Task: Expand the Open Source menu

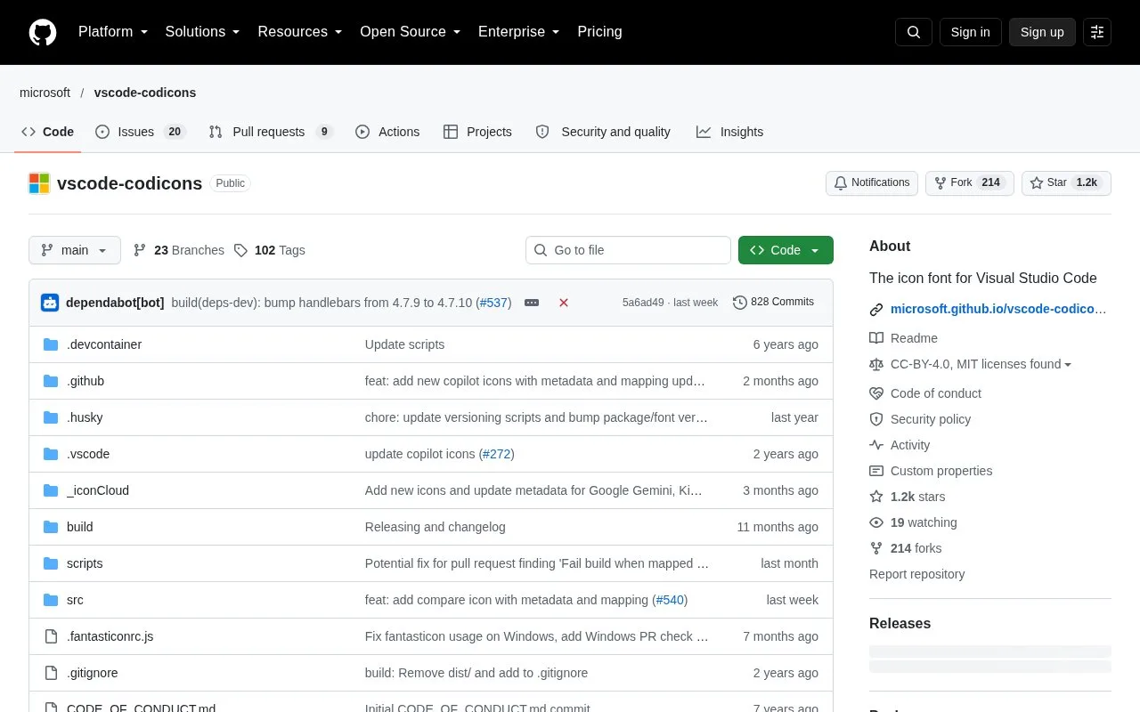Action: point(410,32)
